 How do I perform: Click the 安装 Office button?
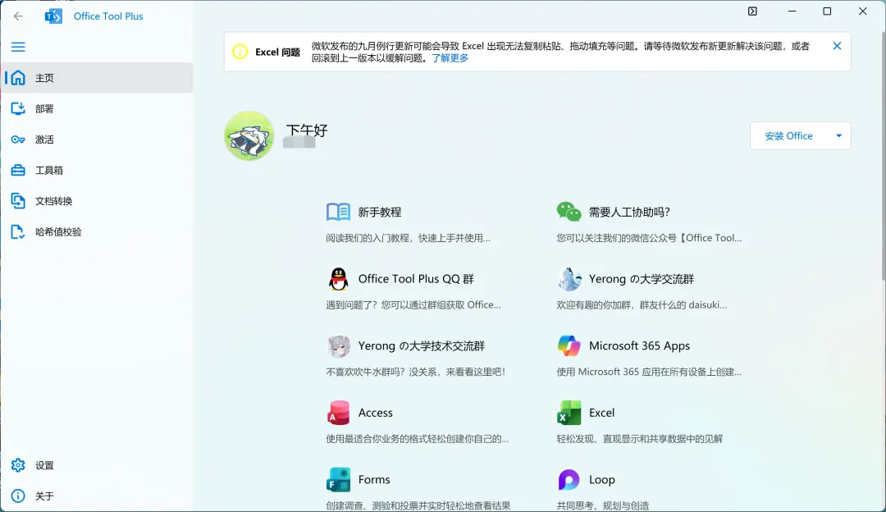(x=788, y=135)
